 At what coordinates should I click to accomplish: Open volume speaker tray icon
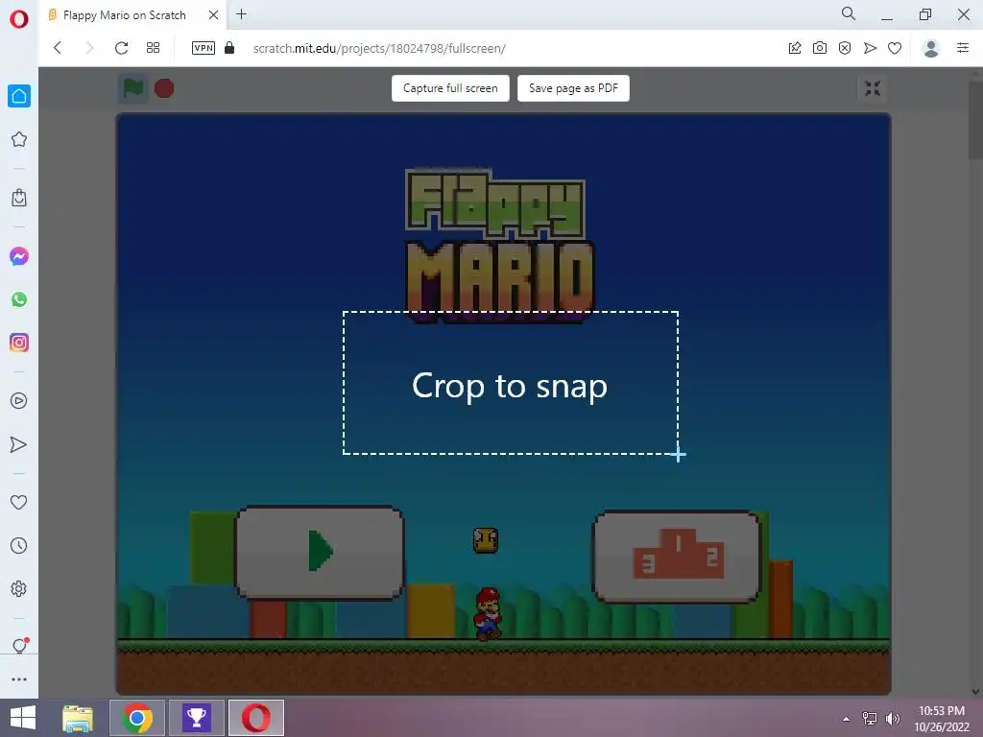pyautogui.click(x=892, y=719)
